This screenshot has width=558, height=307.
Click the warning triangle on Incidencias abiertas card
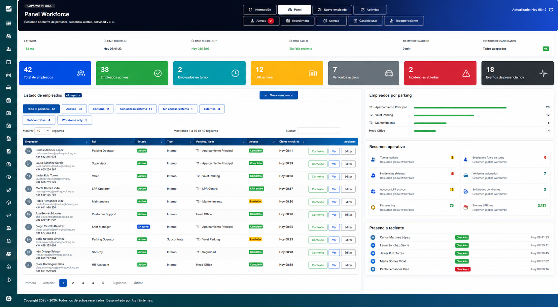466,73
